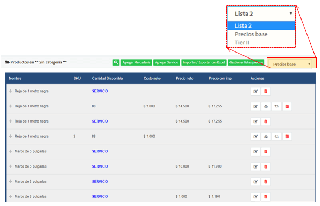This screenshot has height=206, width=320.
Task: Delete the Reja row with 88 units and $ 17.255 price
Action: pyautogui.click(x=287, y=106)
